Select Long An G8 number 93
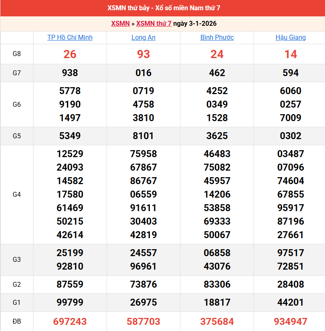 (x=143, y=54)
